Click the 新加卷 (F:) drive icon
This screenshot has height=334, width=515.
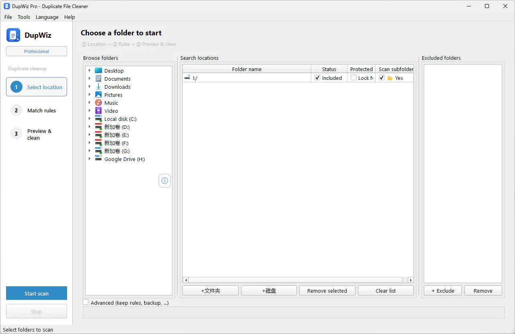click(98, 143)
